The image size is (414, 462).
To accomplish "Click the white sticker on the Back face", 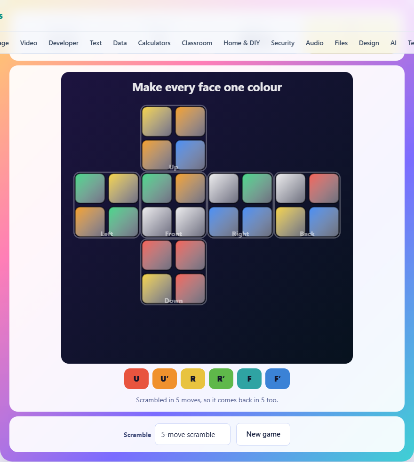I will pos(291,188).
